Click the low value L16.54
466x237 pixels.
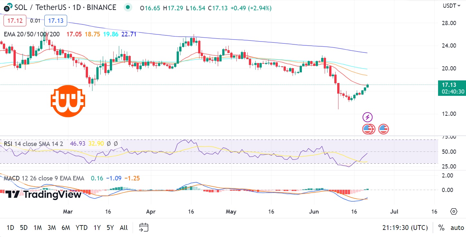(196, 8)
